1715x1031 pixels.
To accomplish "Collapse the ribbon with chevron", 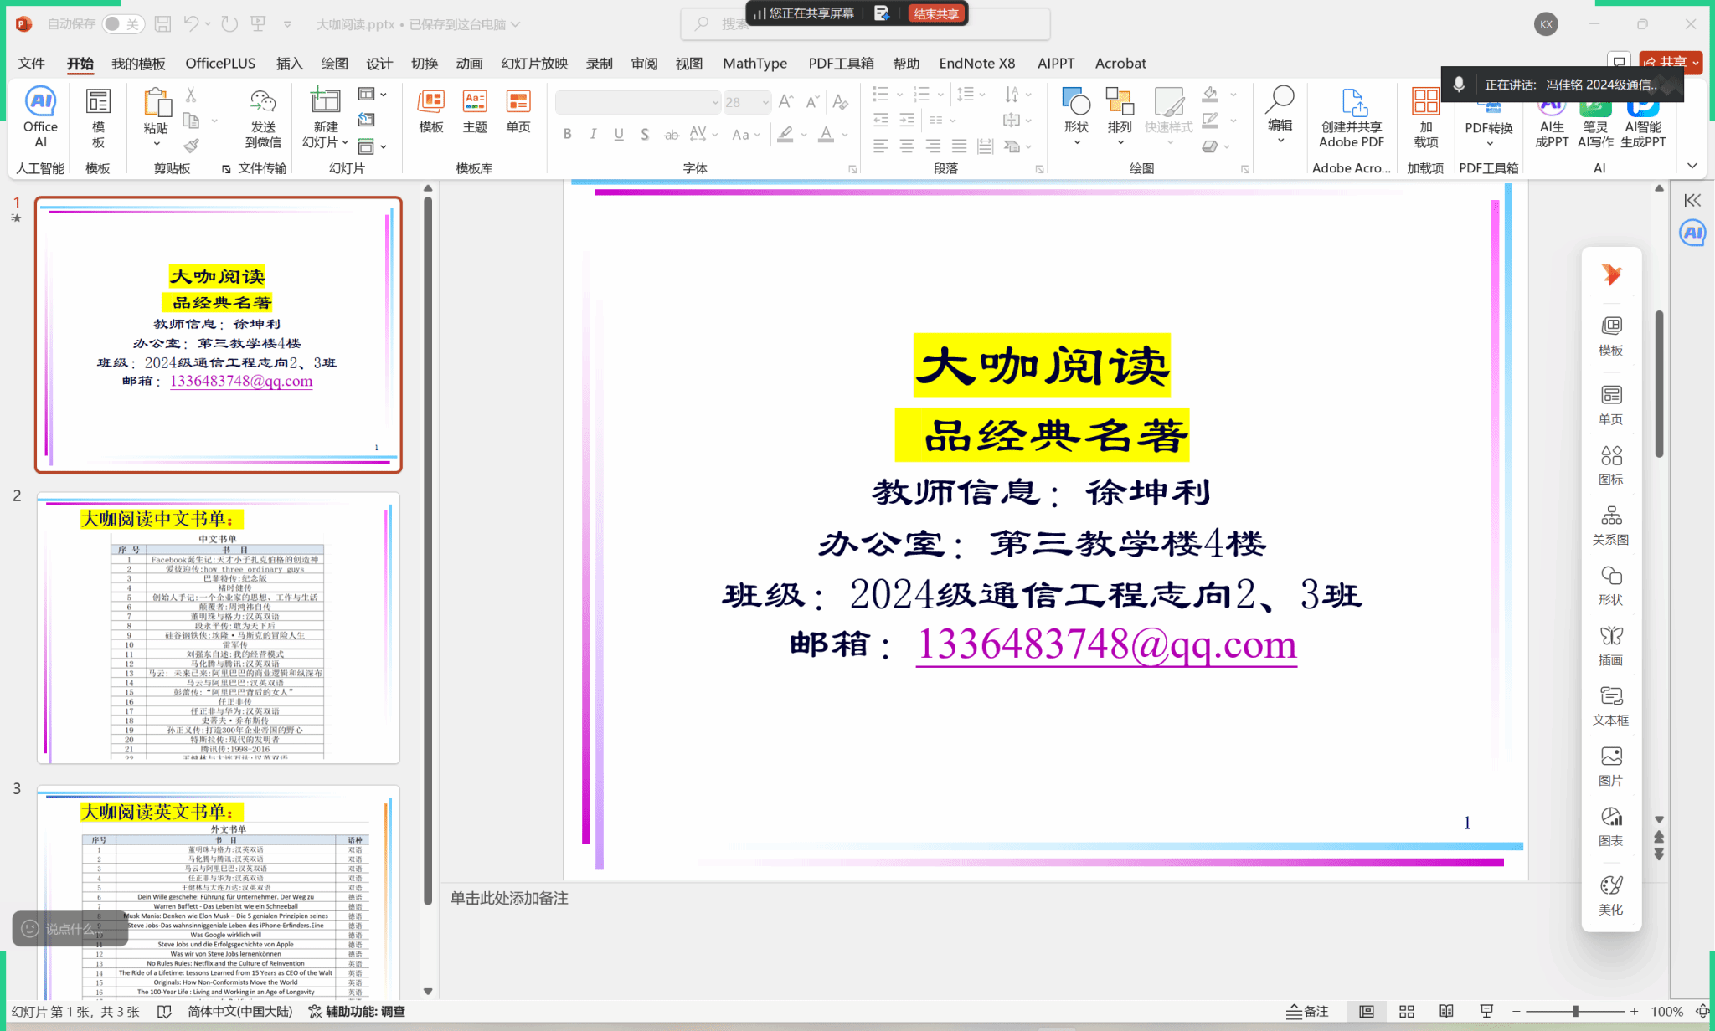I will (x=1692, y=166).
